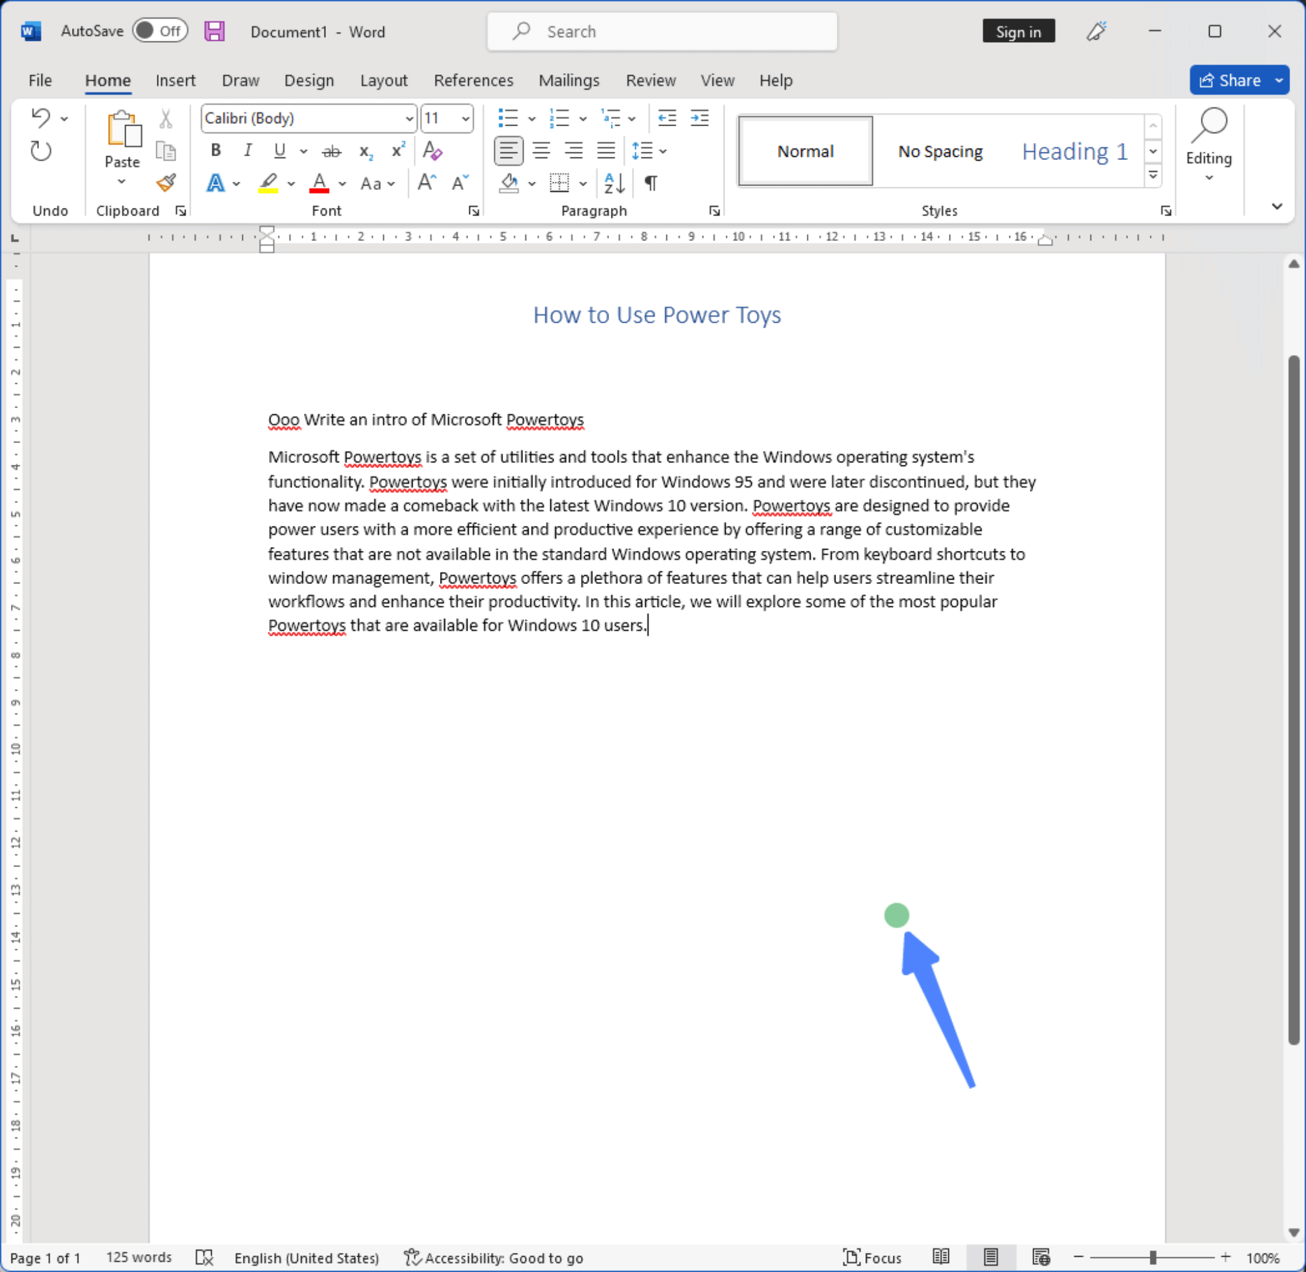Image resolution: width=1306 pixels, height=1272 pixels.
Task: Center align the paragraph
Action: click(541, 151)
